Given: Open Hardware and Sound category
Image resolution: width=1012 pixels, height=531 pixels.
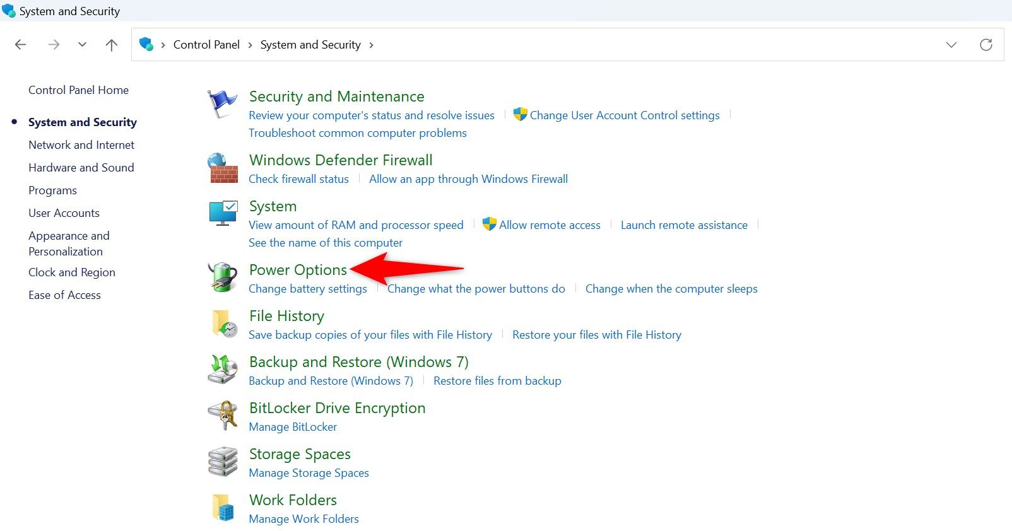Looking at the screenshot, I should coord(81,168).
